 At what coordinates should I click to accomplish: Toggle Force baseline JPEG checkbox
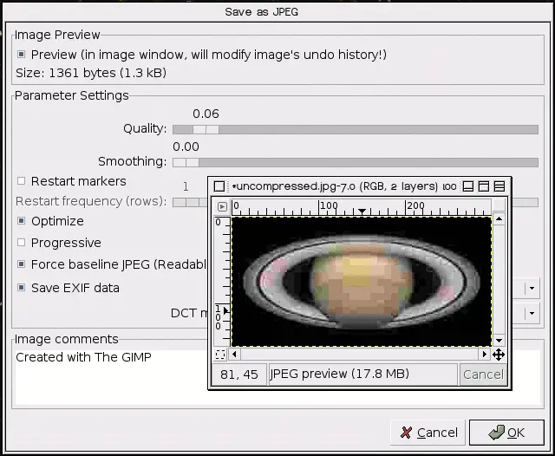tap(21, 264)
